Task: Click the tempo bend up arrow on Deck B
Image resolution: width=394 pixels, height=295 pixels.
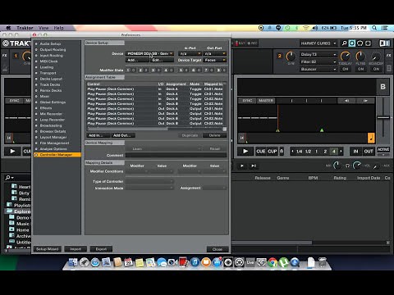Action: [365, 101]
